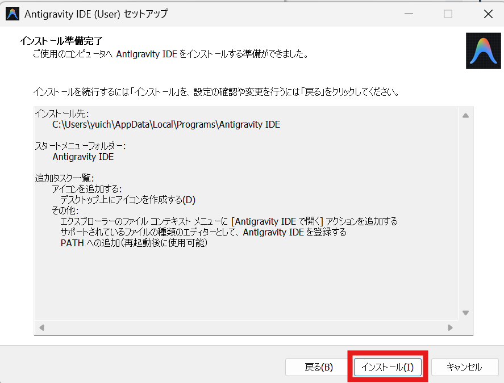
Task: Click the large Antigravity logo image
Action: click(483, 50)
